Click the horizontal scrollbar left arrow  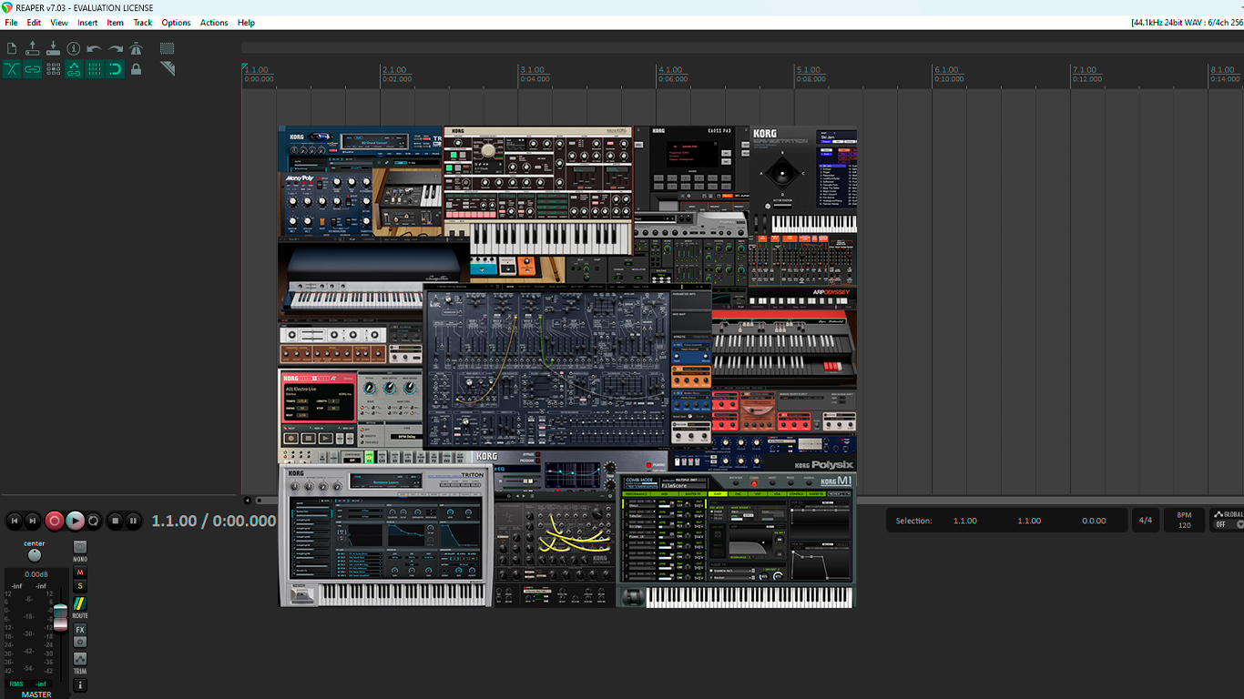click(x=248, y=500)
